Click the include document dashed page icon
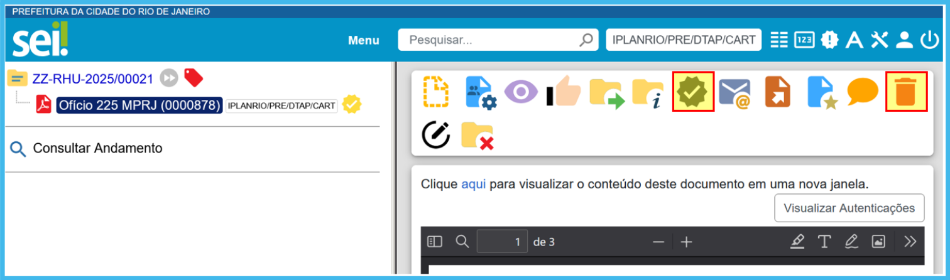Image resolution: width=950 pixels, height=280 pixels. (x=436, y=92)
